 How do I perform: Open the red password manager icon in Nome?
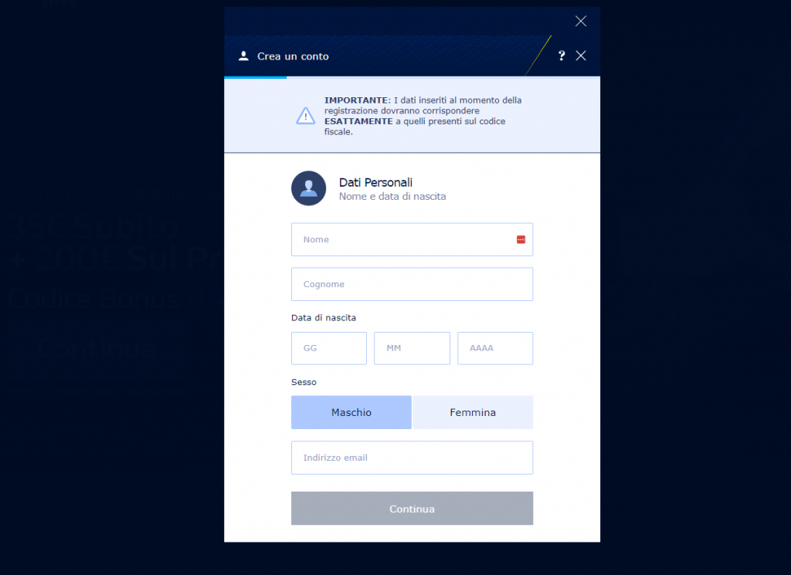pyautogui.click(x=521, y=239)
